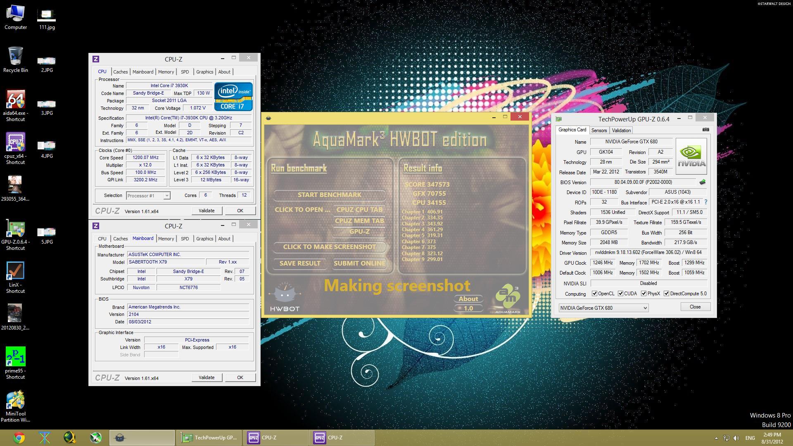Screen dimensions: 793x446
Task: Open the 5.JPG desktop file
Action: point(47,235)
